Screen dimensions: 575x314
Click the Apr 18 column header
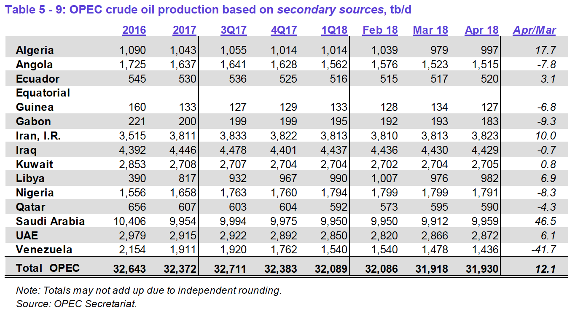tap(482, 30)
